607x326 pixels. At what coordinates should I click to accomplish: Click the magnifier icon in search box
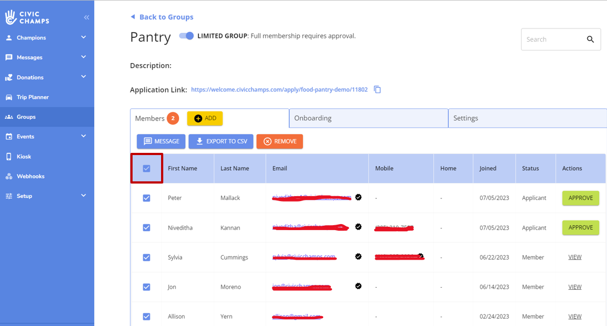pos(590,39)
